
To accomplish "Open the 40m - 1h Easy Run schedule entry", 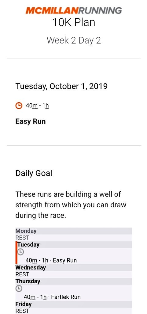I will tap(51, 260).
